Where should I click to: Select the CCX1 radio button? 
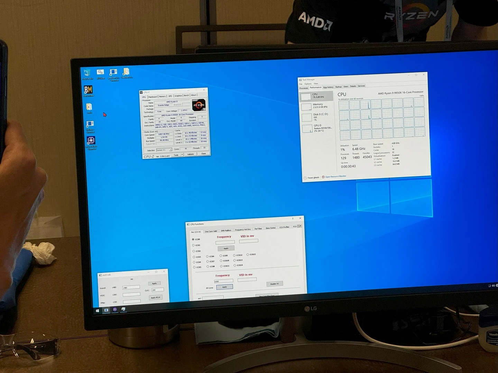[193, 245]
